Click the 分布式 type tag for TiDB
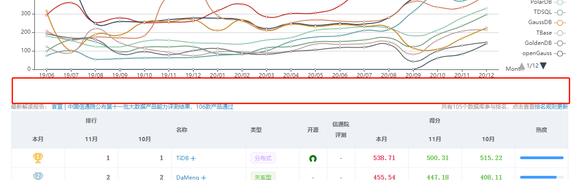579x180 pixels. (263, 158)
